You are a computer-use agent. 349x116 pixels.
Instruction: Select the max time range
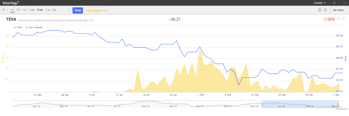pos(13,12)
